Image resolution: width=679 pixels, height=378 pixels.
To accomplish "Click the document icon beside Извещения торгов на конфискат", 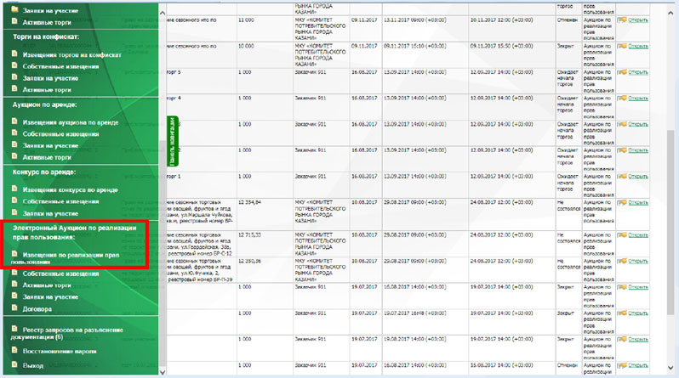I will 14,54.
